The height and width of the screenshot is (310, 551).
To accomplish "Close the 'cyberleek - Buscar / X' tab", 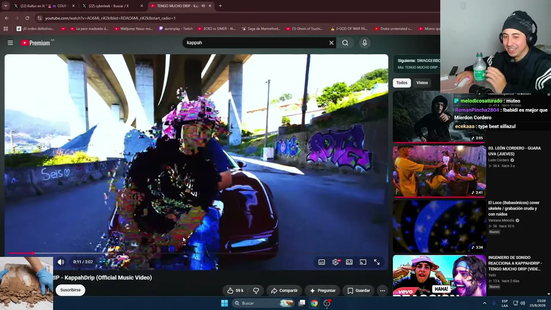I will (142, 6).
